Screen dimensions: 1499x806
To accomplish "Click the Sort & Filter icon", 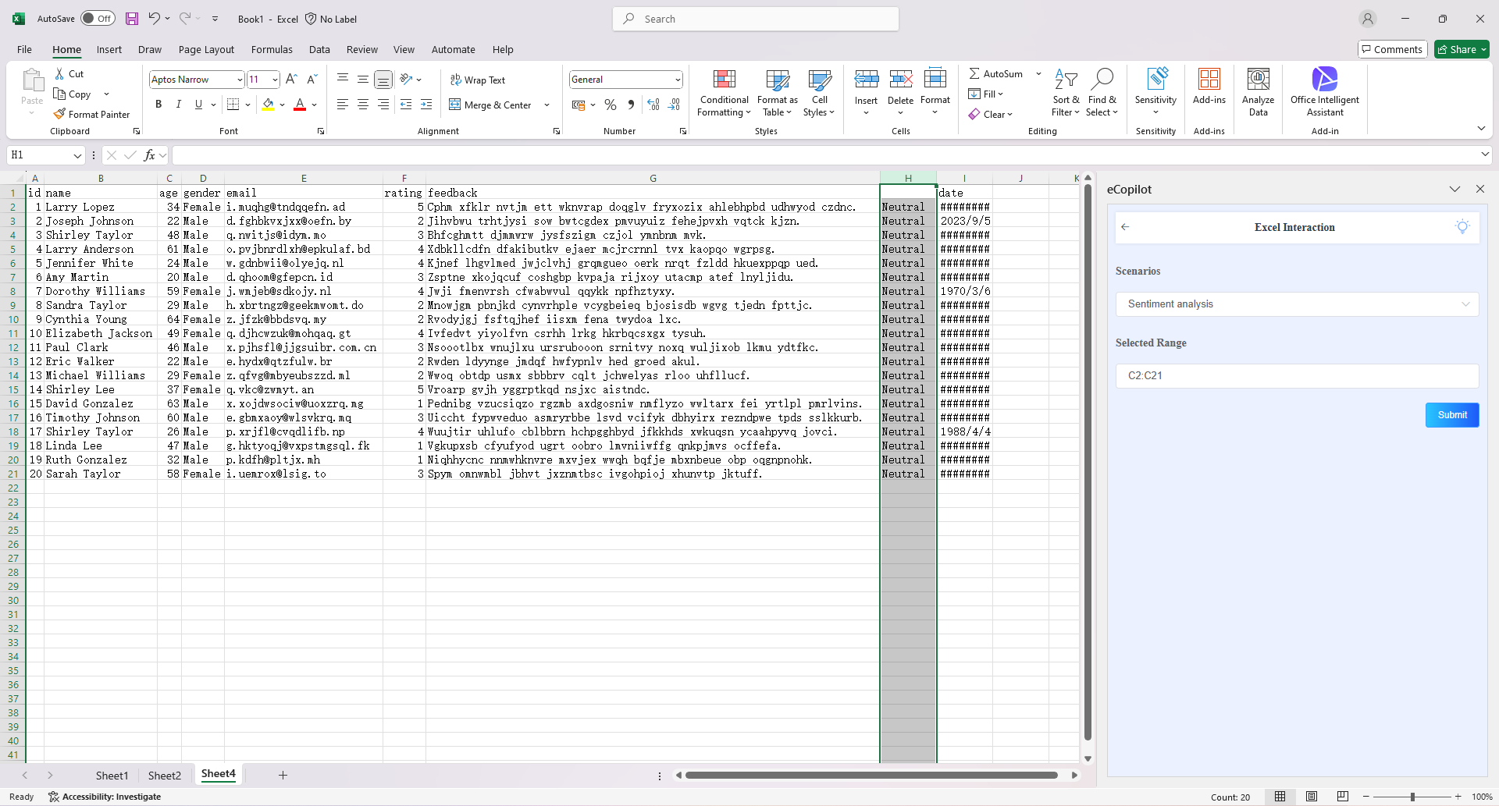I will click(x=1066, y=92).
